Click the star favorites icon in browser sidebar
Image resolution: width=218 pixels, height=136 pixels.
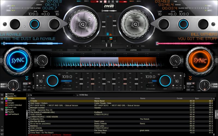[x=2, y=95]
